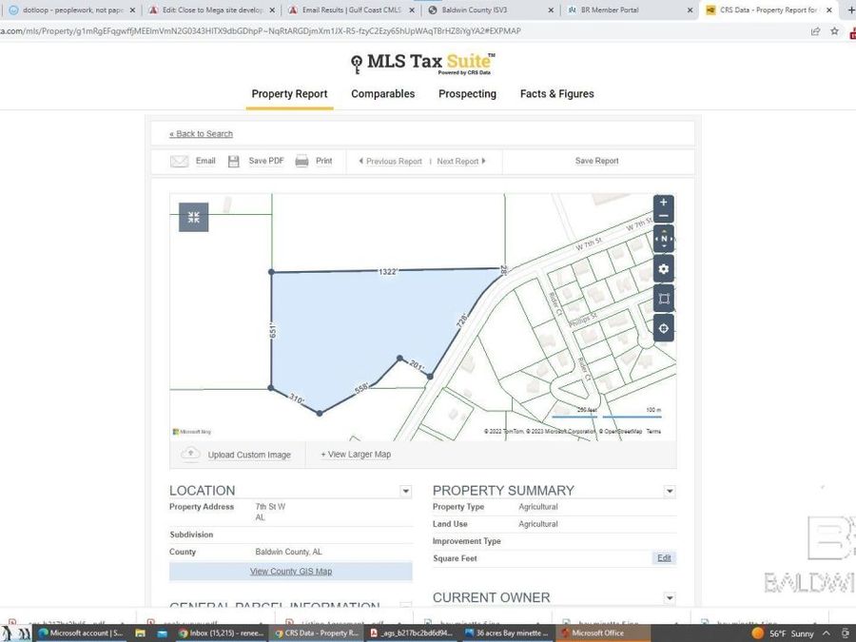Select the map area selection tool

pos(664,299)
